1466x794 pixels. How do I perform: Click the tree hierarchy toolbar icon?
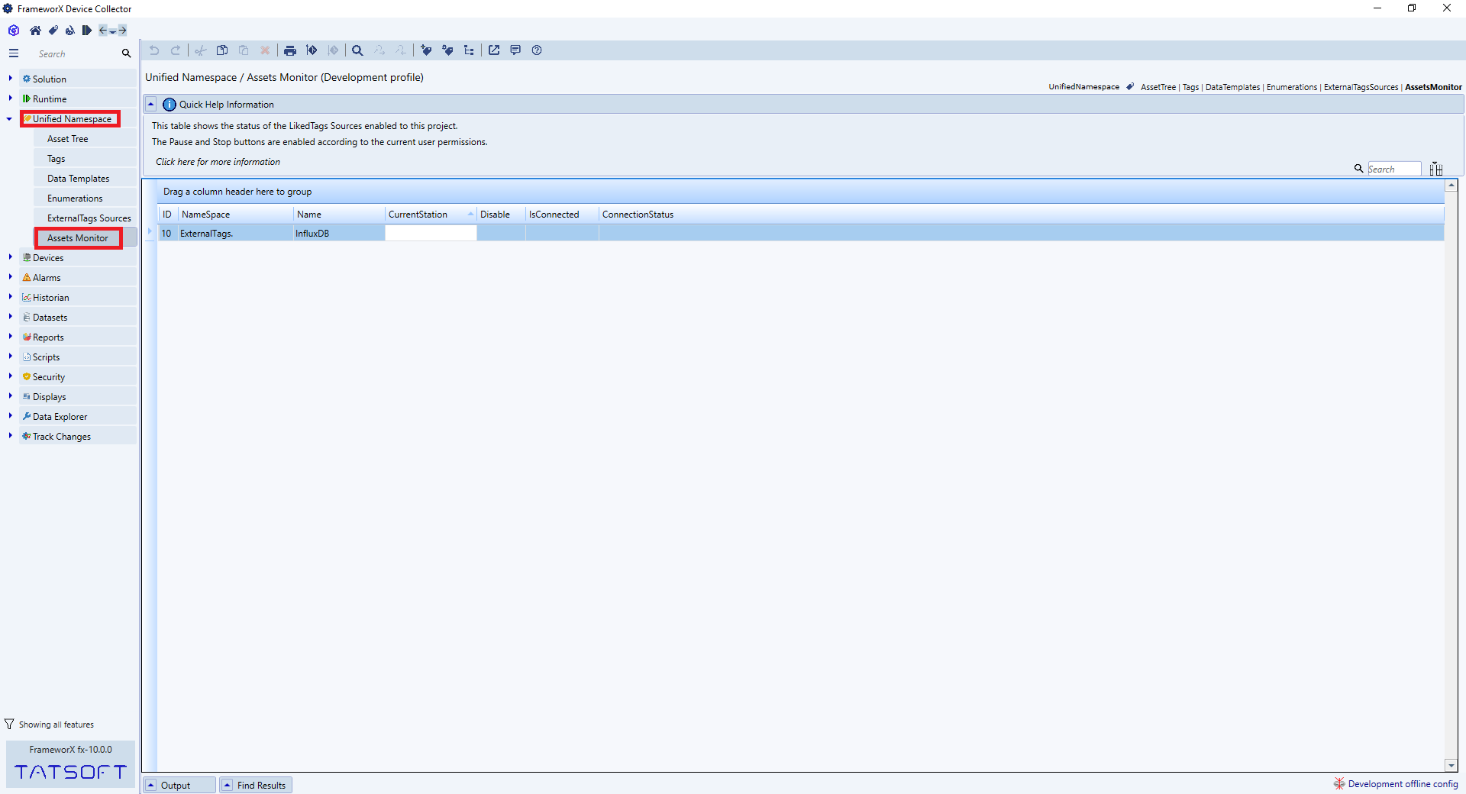coord(469,50)
